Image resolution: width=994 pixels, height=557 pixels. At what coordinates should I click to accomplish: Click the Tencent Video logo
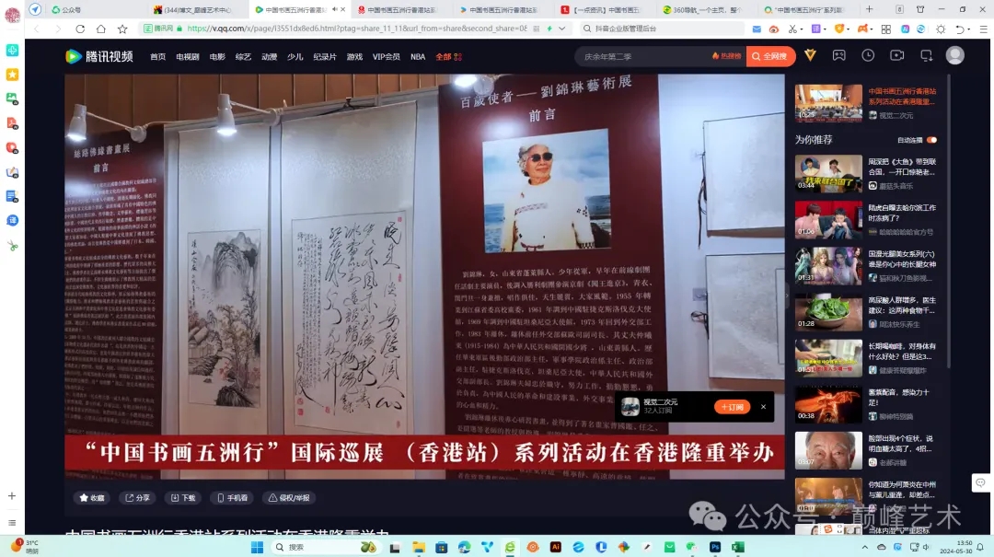click(99, 56)
